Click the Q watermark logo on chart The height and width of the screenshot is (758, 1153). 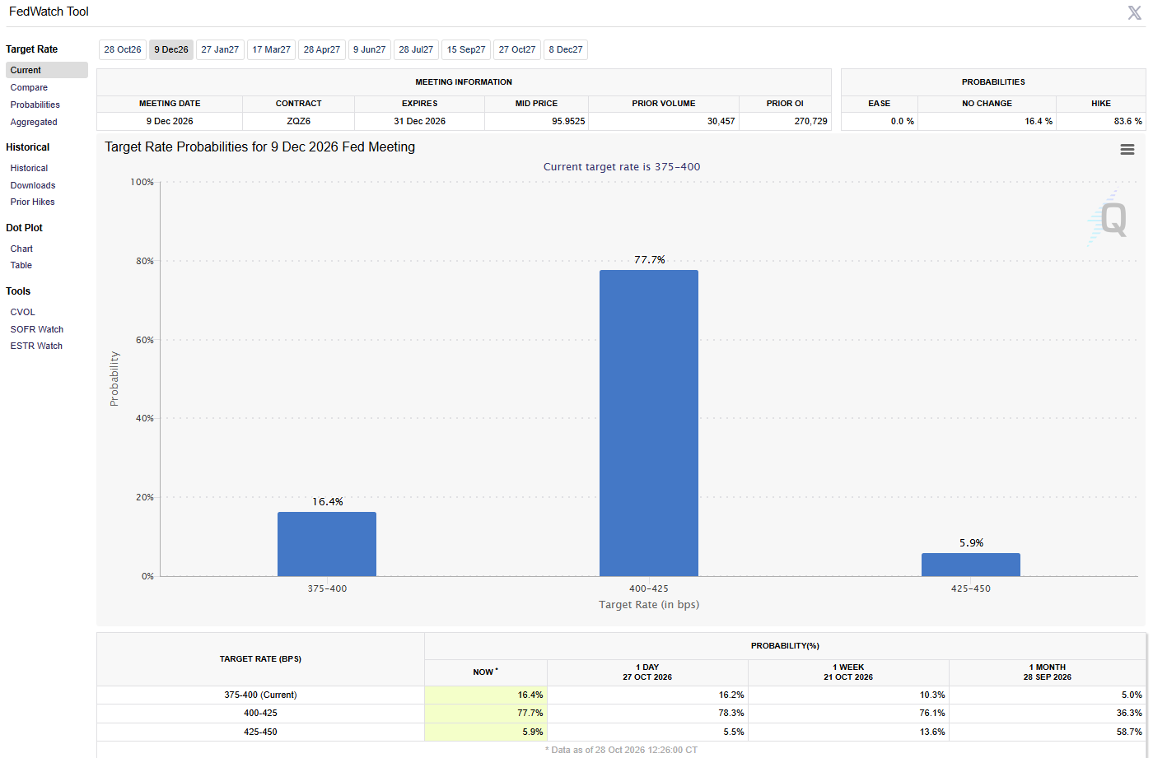(x=1109, y=219)
